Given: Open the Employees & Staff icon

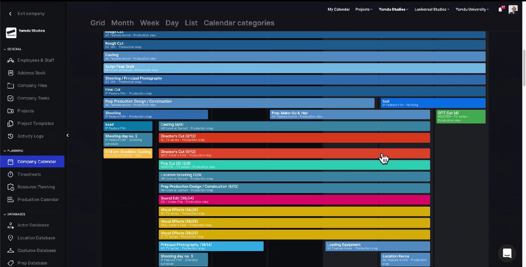Looking at the screenshot, I should [11, 60].
